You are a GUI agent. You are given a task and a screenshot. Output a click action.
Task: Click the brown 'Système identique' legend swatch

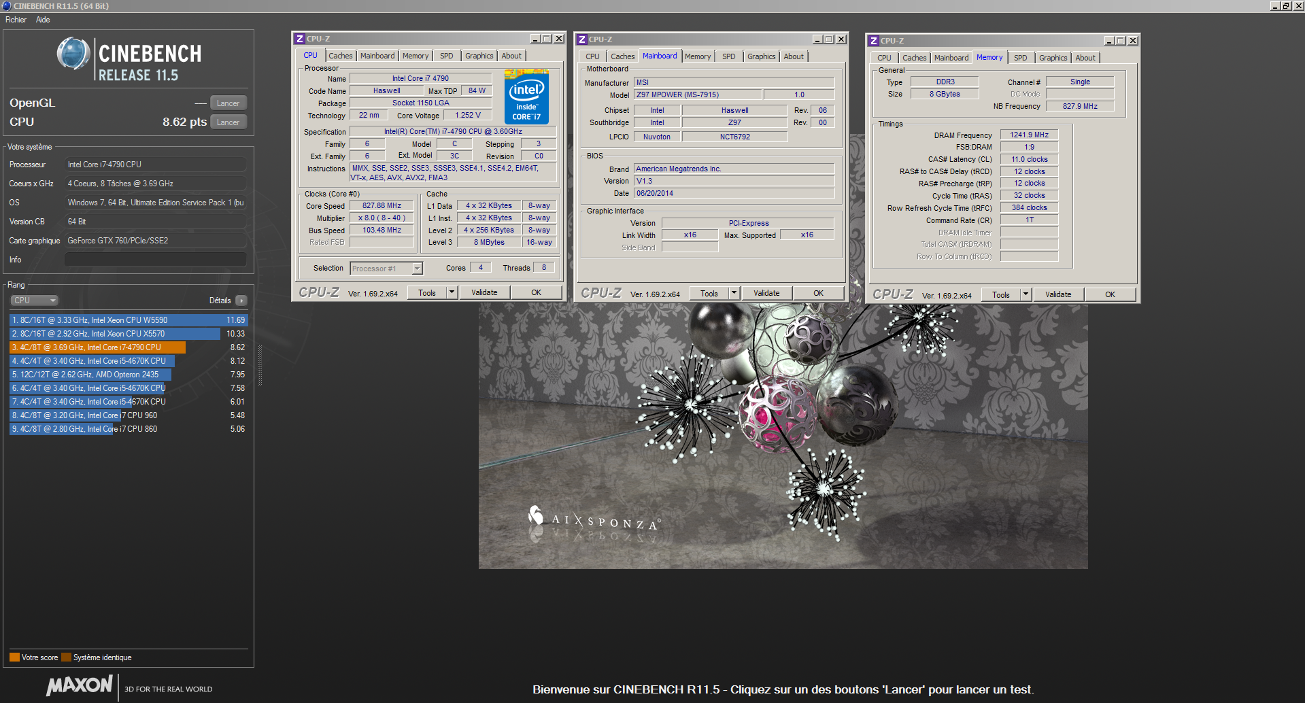coord(66,657)
